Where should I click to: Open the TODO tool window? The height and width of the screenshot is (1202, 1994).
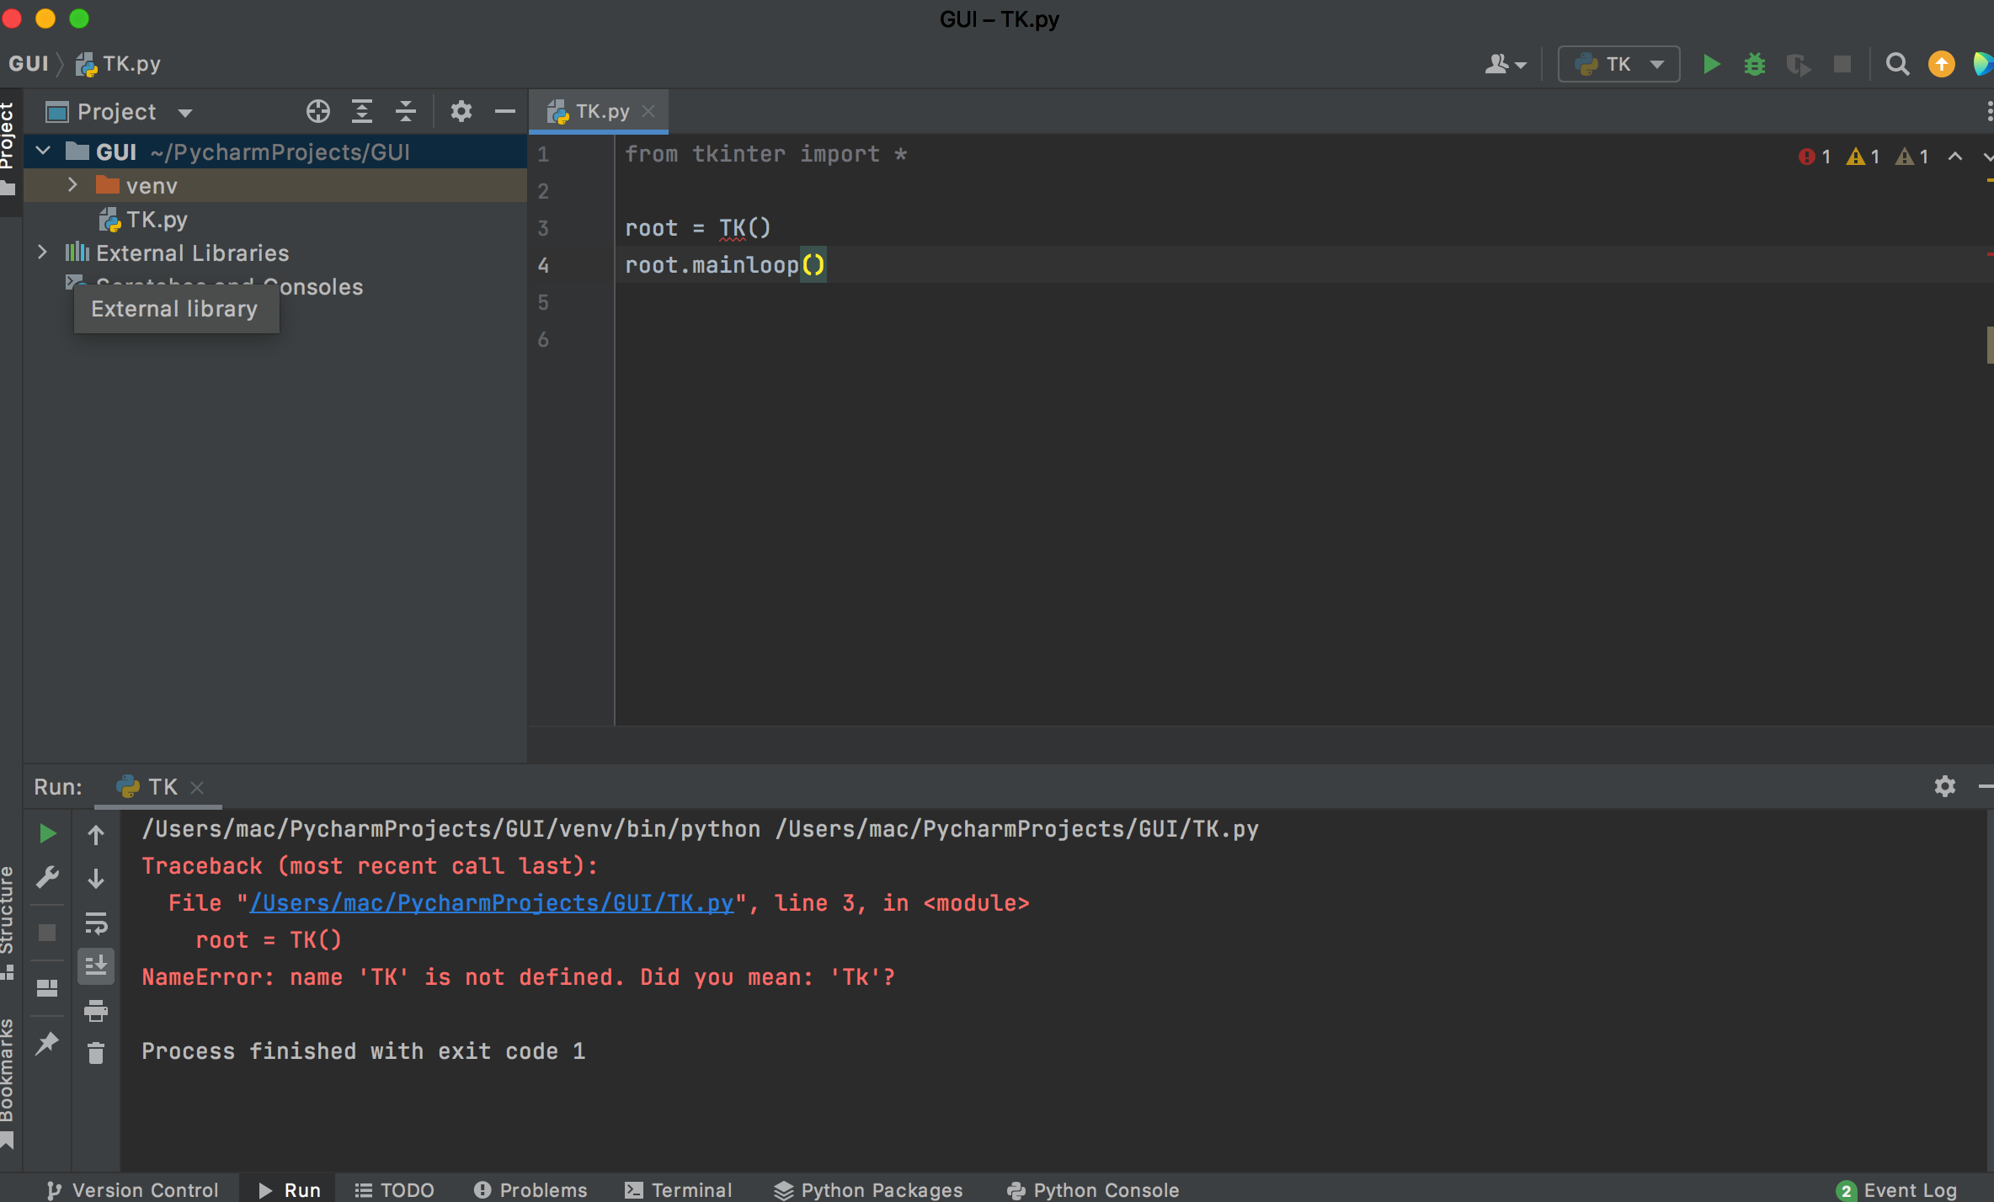click(394, 1189)
